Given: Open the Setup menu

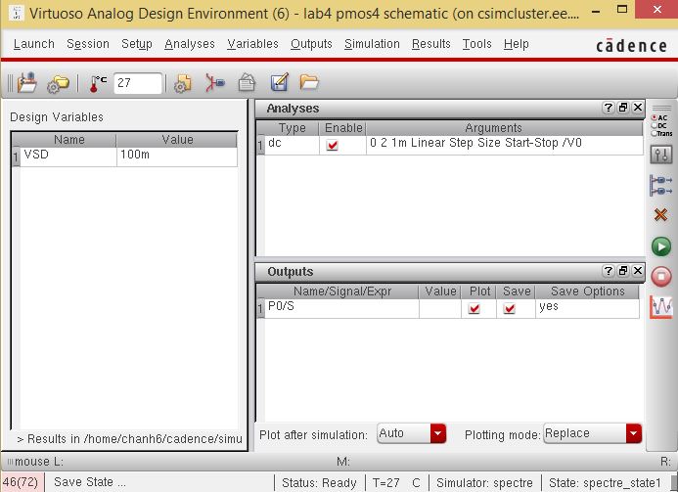Looking at the screenshot, I should (137, 44).
